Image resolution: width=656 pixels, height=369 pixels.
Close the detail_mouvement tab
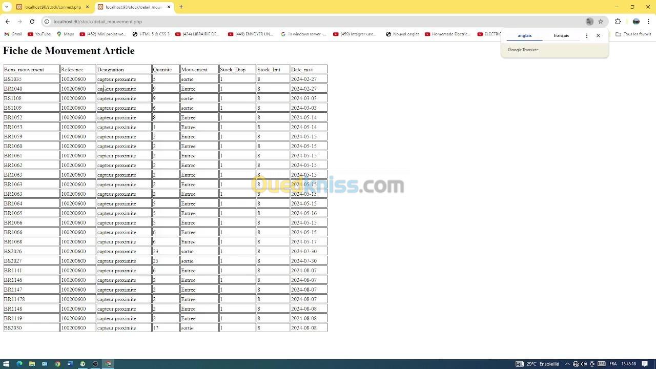(169, 7)
